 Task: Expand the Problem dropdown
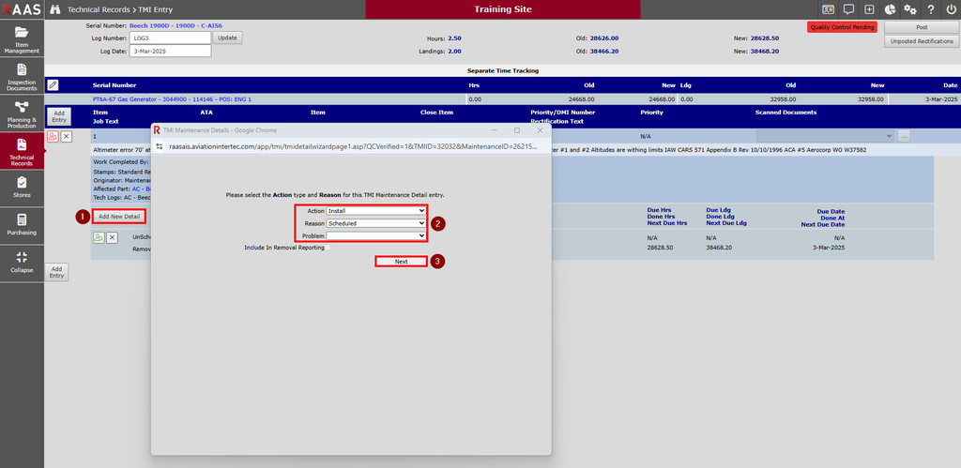[x=375, y=235]
